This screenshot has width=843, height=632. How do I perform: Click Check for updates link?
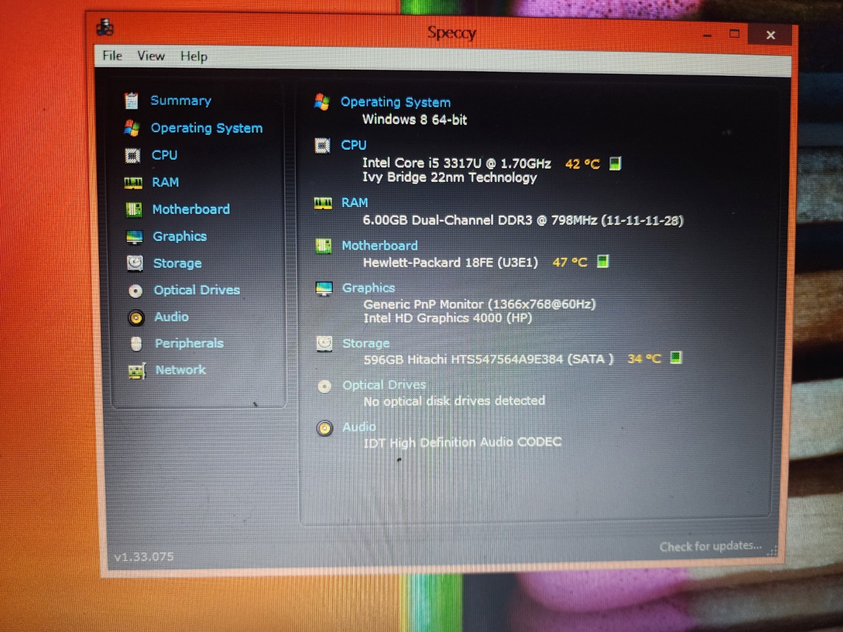coord(710,546)
